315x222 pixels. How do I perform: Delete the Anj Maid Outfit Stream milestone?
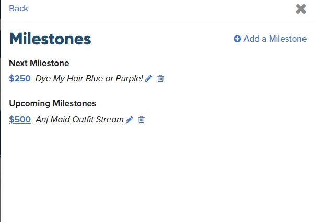point(141,120)
